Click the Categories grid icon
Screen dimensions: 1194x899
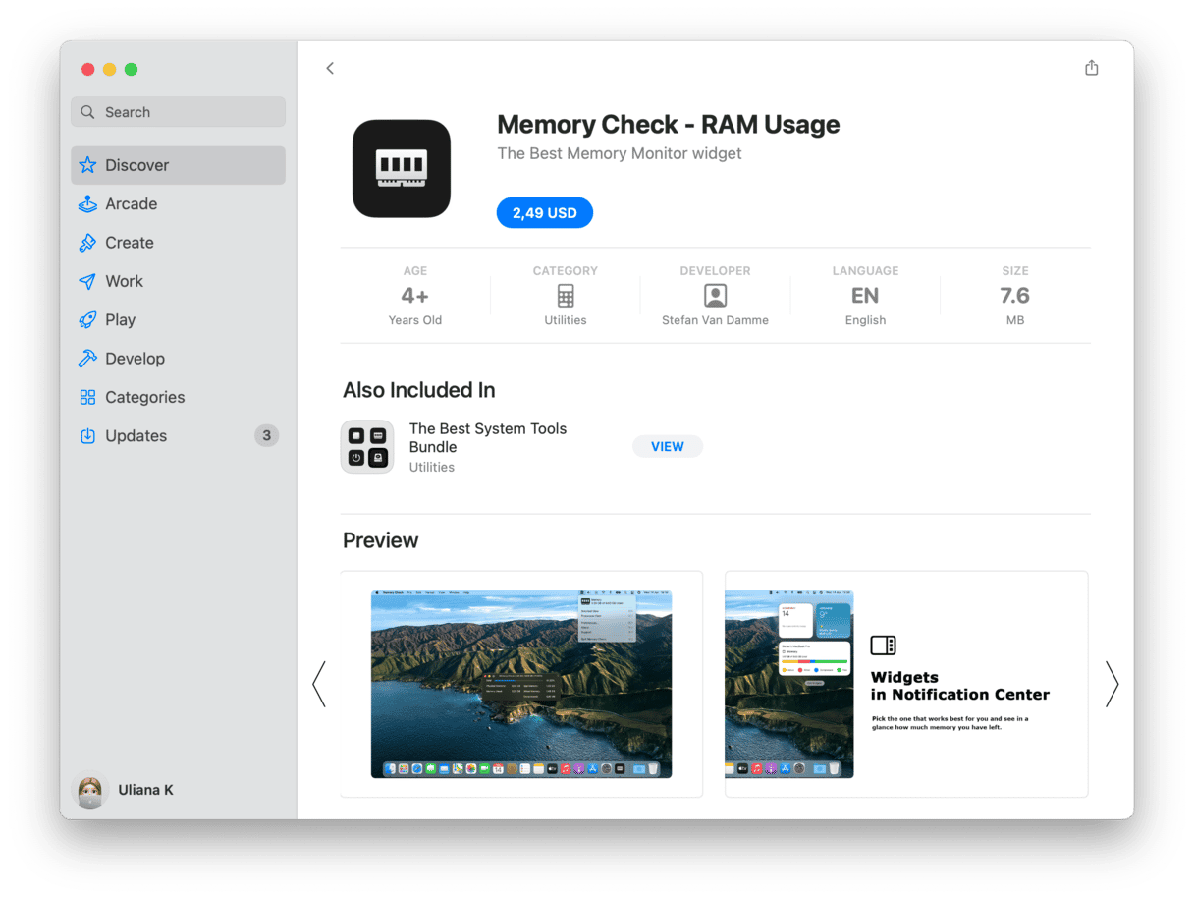[x=87, y=397]
